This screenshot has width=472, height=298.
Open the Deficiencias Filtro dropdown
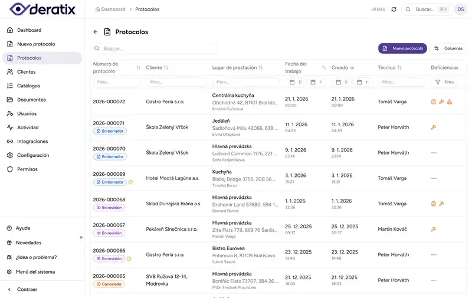(445, 82)
